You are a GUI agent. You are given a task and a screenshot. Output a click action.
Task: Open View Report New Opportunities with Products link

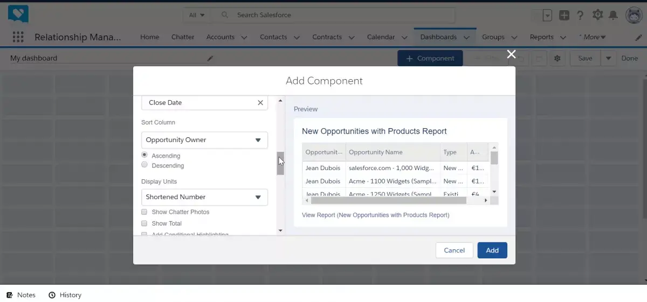pos(375,215)
